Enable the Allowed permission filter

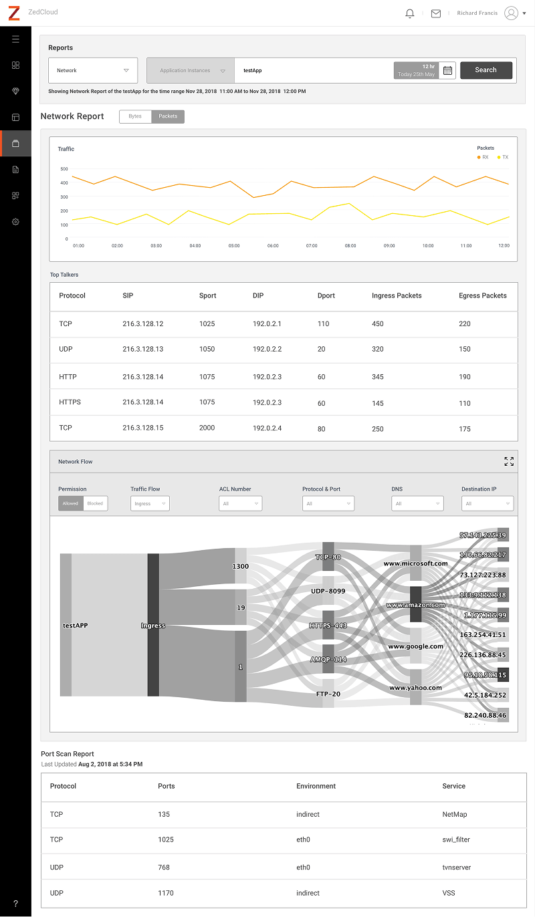pos(70,503)
